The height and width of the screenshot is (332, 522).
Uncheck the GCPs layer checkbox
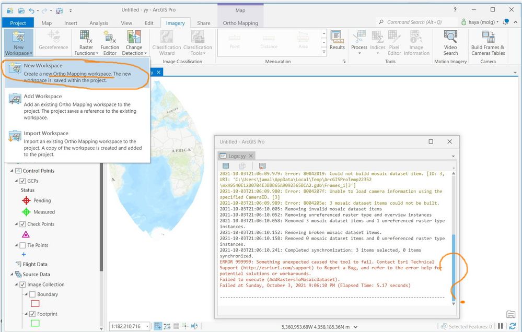pos(22,181)
